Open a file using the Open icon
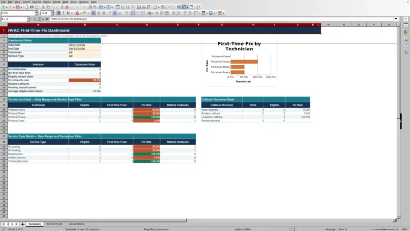 (10, 7)
